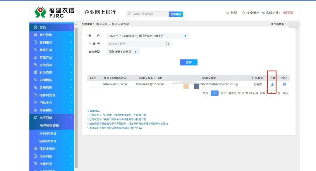Click the magnifier icon in the sub-account field
This screenshot has height=171, width=316.
[167, 44]
